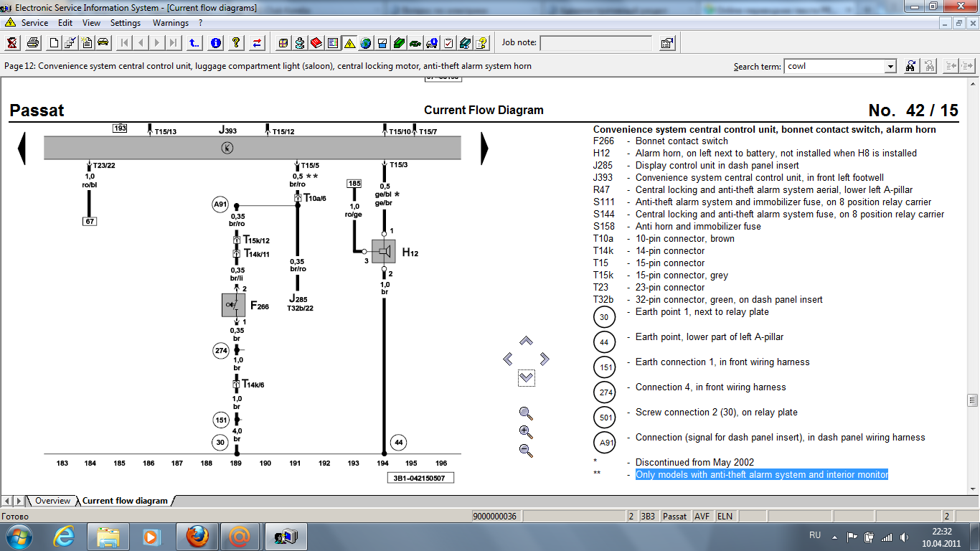Click the binoculars search icon
Screen dimensions: 980x551
[910, 66]
